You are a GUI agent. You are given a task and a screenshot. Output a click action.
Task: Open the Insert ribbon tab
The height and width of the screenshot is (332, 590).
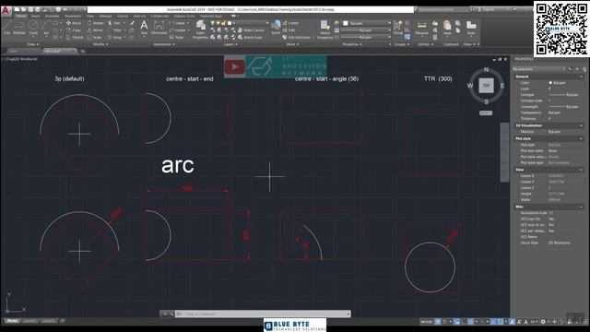(x=35, y=17)
